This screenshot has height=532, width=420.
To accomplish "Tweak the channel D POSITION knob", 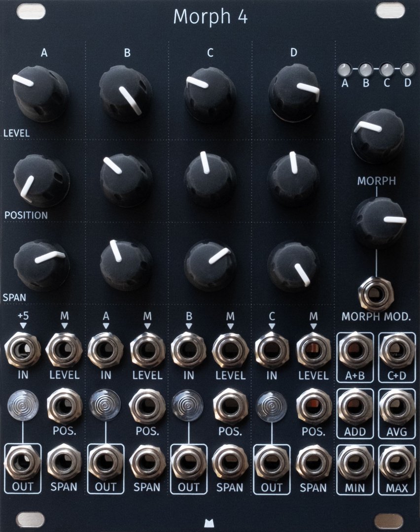I will (294, 179).
